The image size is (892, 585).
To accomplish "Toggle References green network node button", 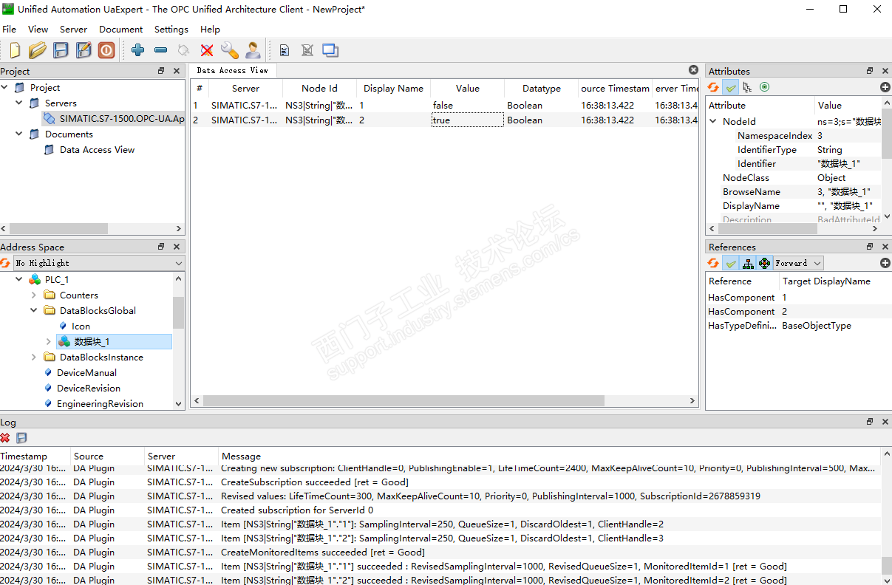I will pos(765,263).
